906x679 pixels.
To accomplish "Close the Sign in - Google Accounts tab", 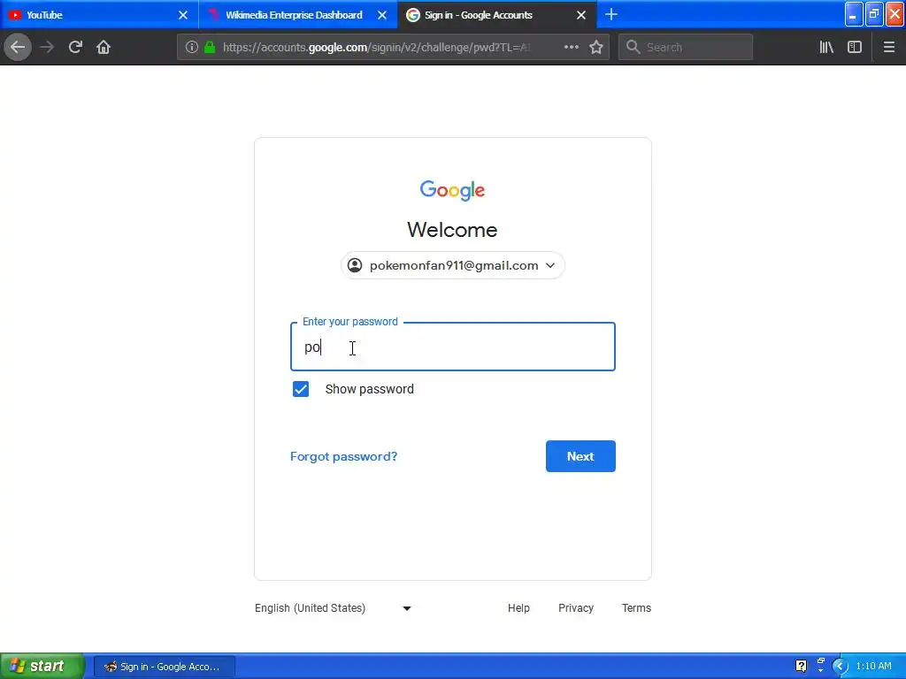I will click(x=581, y=15).
